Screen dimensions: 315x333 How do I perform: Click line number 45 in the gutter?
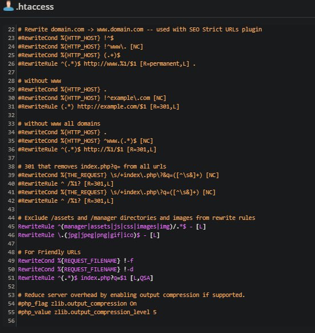pyautogui.click(x=11, y=227)
